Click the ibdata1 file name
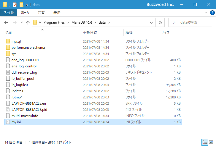The width and height of the screenshot is (216, 146). (17, 91)
